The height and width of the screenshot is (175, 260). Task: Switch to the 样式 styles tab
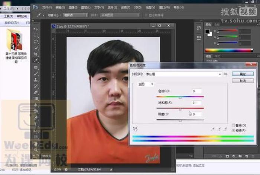217,56
